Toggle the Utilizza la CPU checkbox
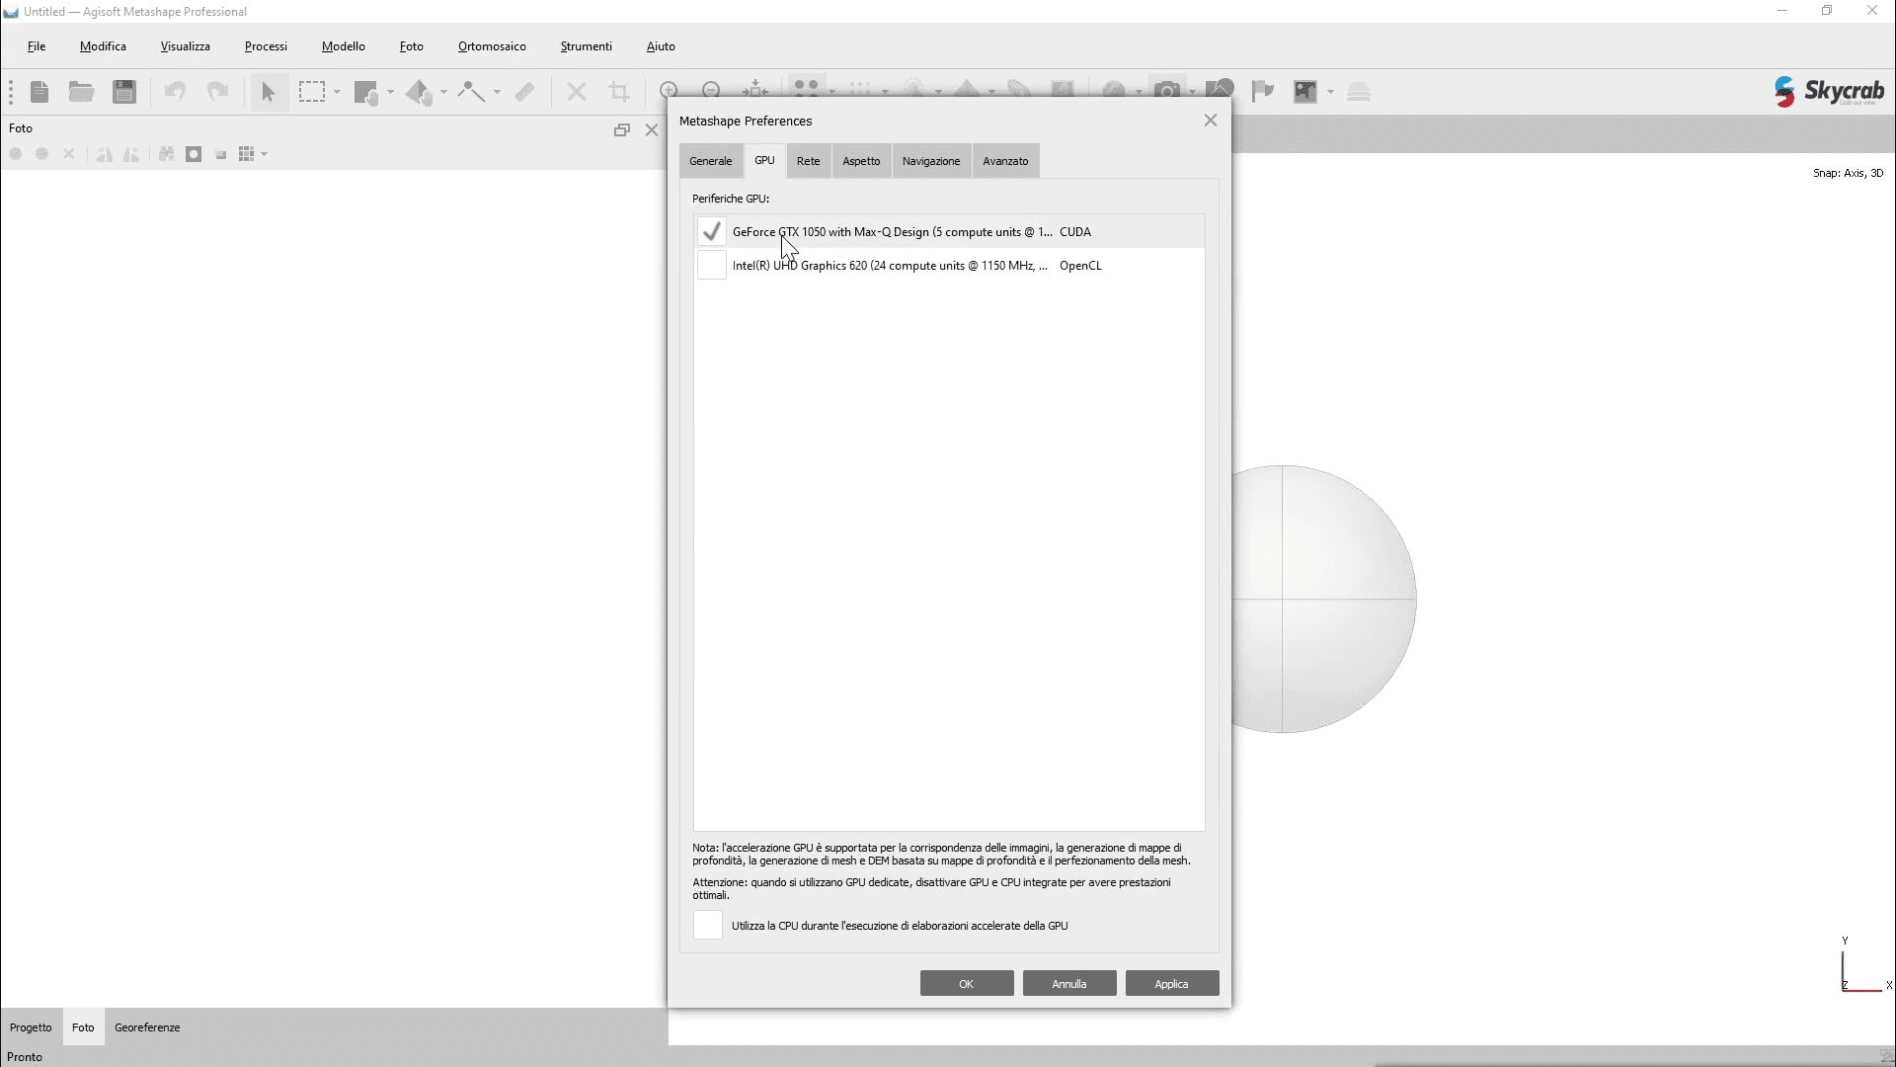 click(708, 926)
